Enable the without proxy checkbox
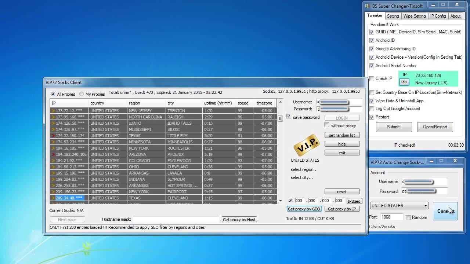 tap(327, 125)
